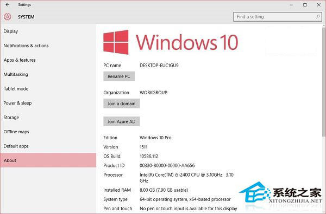This screenshot has height=214, width=326.
Task: Click the SYSTEM gear icon
Action: [7, 17]
